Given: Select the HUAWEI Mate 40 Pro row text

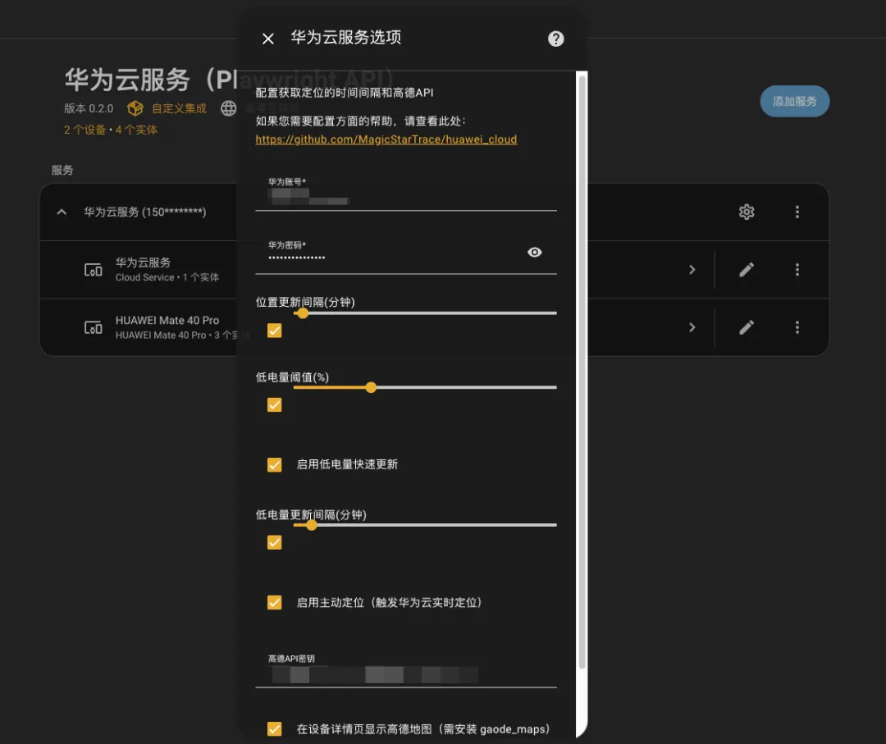Looking at the screenshot, I should [167, 320].
